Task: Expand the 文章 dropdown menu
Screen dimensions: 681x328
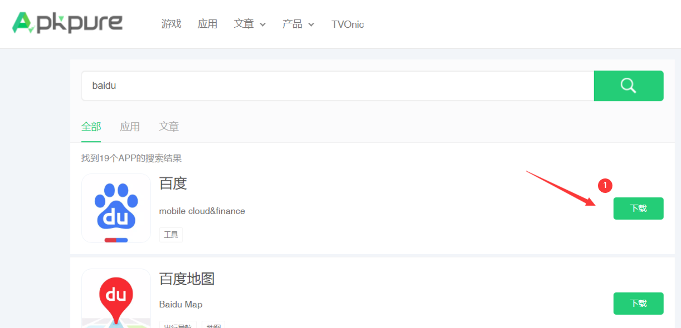Action: 250,24
